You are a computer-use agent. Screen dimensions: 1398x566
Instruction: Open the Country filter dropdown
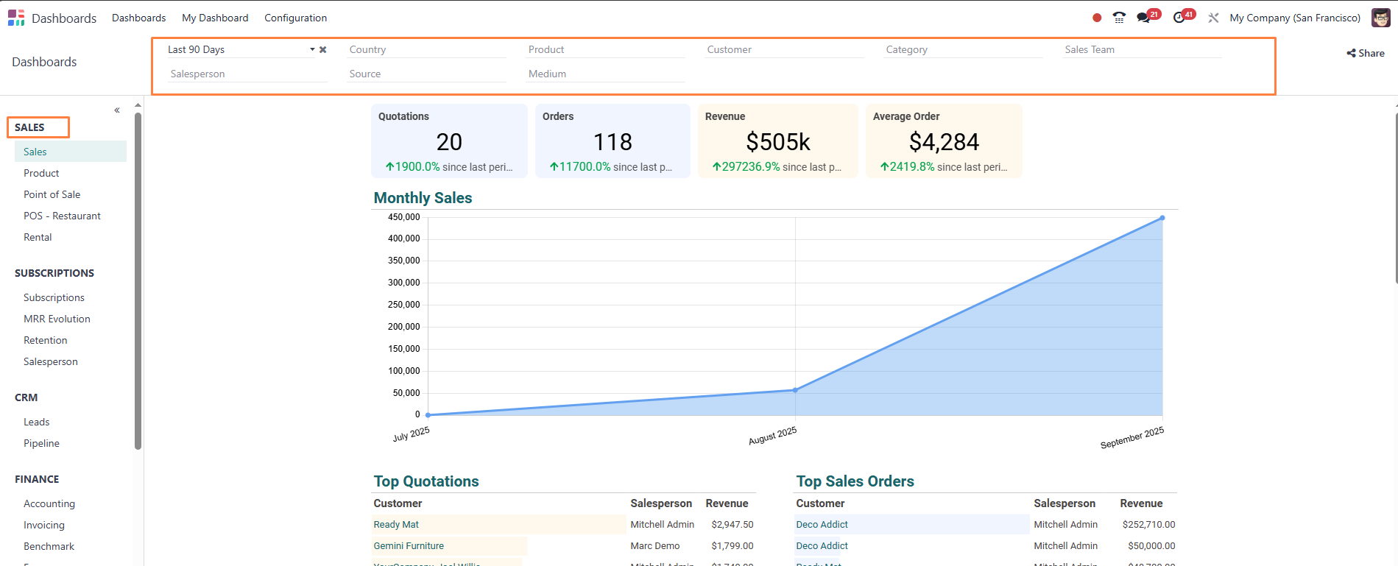point(427,49)
